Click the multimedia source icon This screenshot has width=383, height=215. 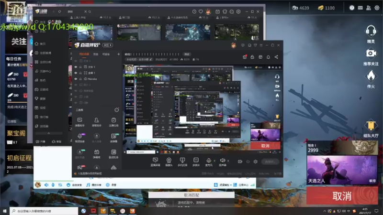(x=196, y=160)
